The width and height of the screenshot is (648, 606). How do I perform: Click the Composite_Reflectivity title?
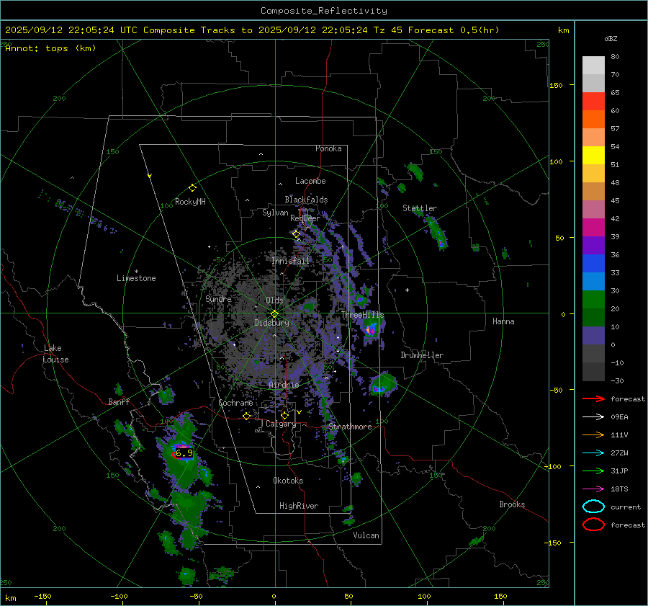tap(324, 11)
